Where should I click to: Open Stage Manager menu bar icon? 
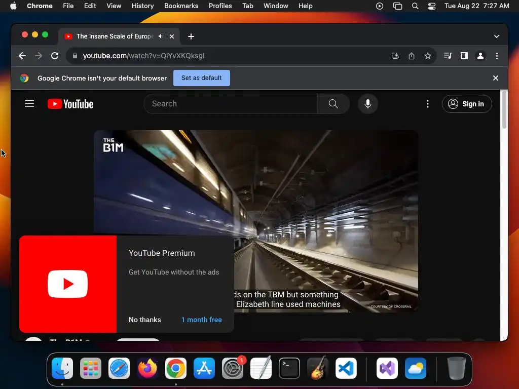tap(397, 6)
